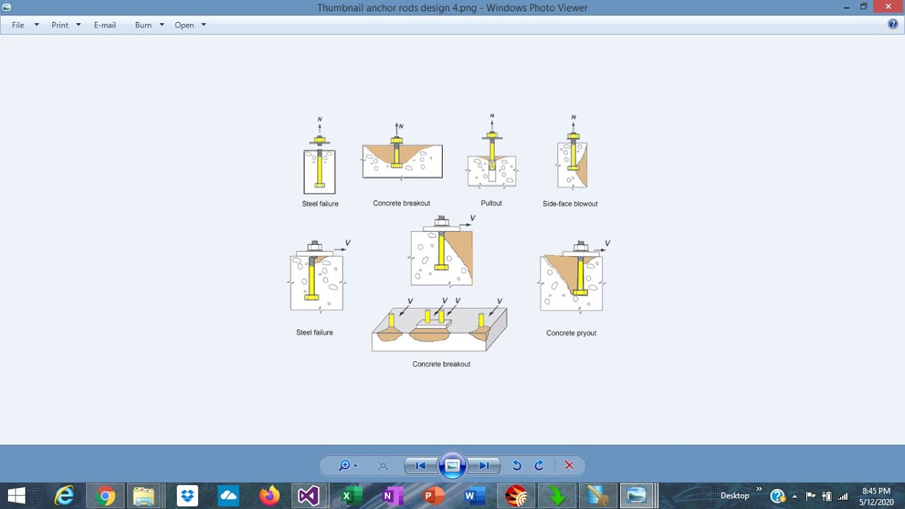The height and width of the screenshot is (509, 905).
Task: Open the network signal tray icon
Action: click(843, 496)
